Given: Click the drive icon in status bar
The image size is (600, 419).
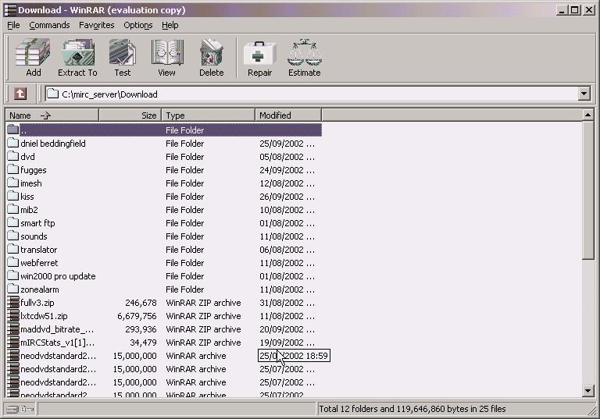Looking at the screenshot, I should point(12,409).
